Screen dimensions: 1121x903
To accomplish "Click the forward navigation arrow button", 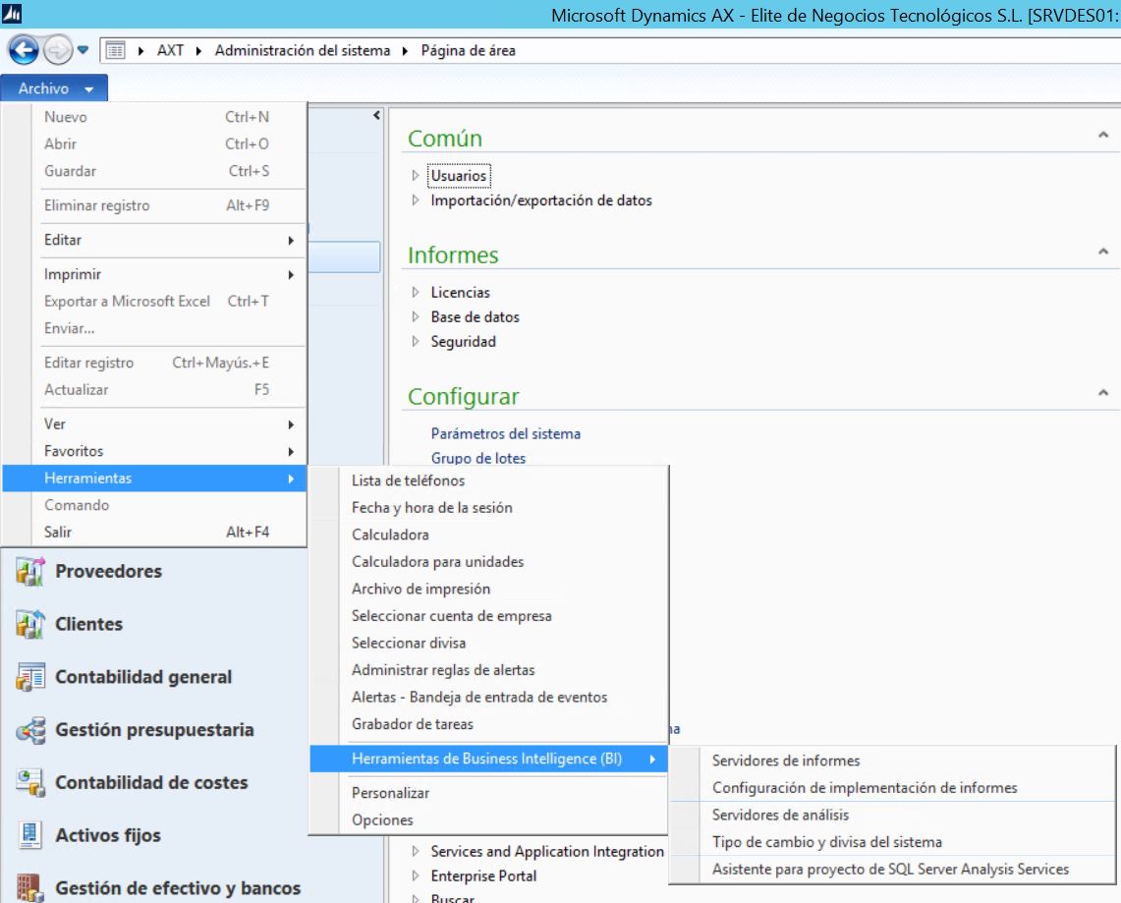I will [57, 50].
